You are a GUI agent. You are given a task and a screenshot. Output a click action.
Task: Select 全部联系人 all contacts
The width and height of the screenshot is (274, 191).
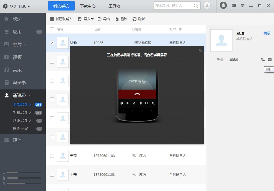23,105
